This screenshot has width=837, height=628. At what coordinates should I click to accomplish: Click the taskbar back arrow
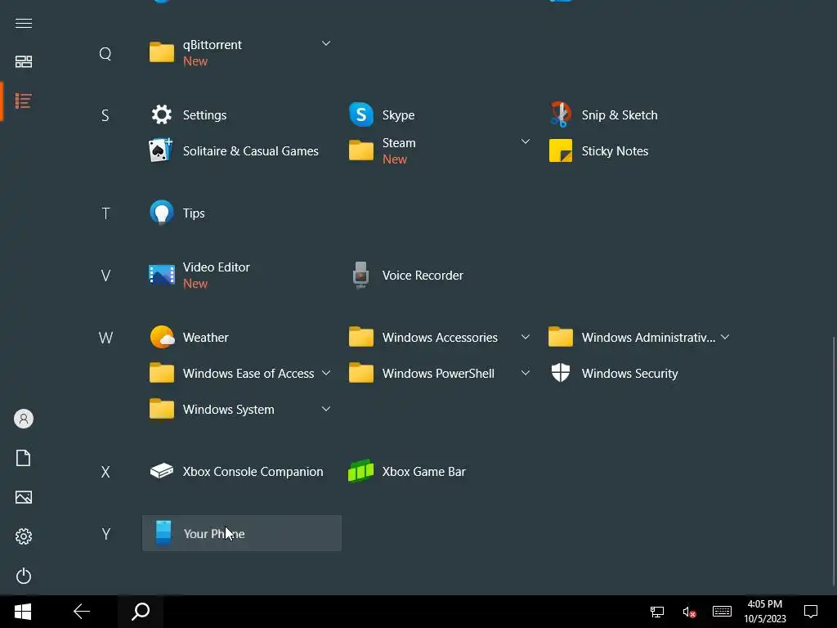click(82, 612)
